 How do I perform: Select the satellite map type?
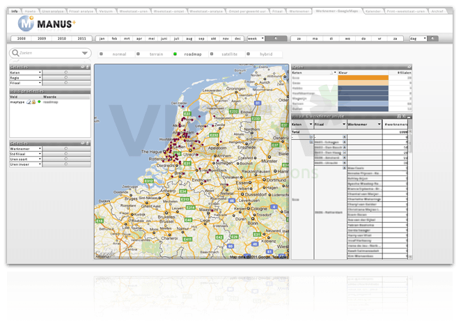click(x=227, y=54)
